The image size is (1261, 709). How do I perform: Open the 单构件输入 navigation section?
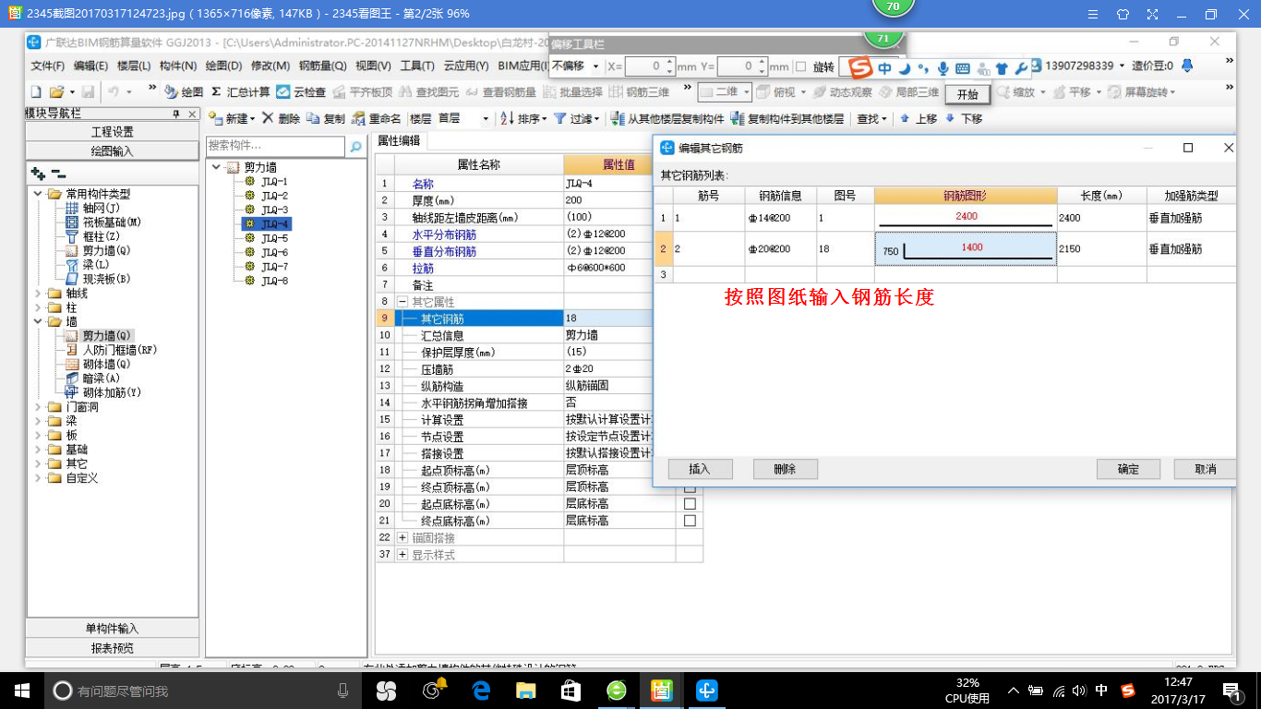112,629
